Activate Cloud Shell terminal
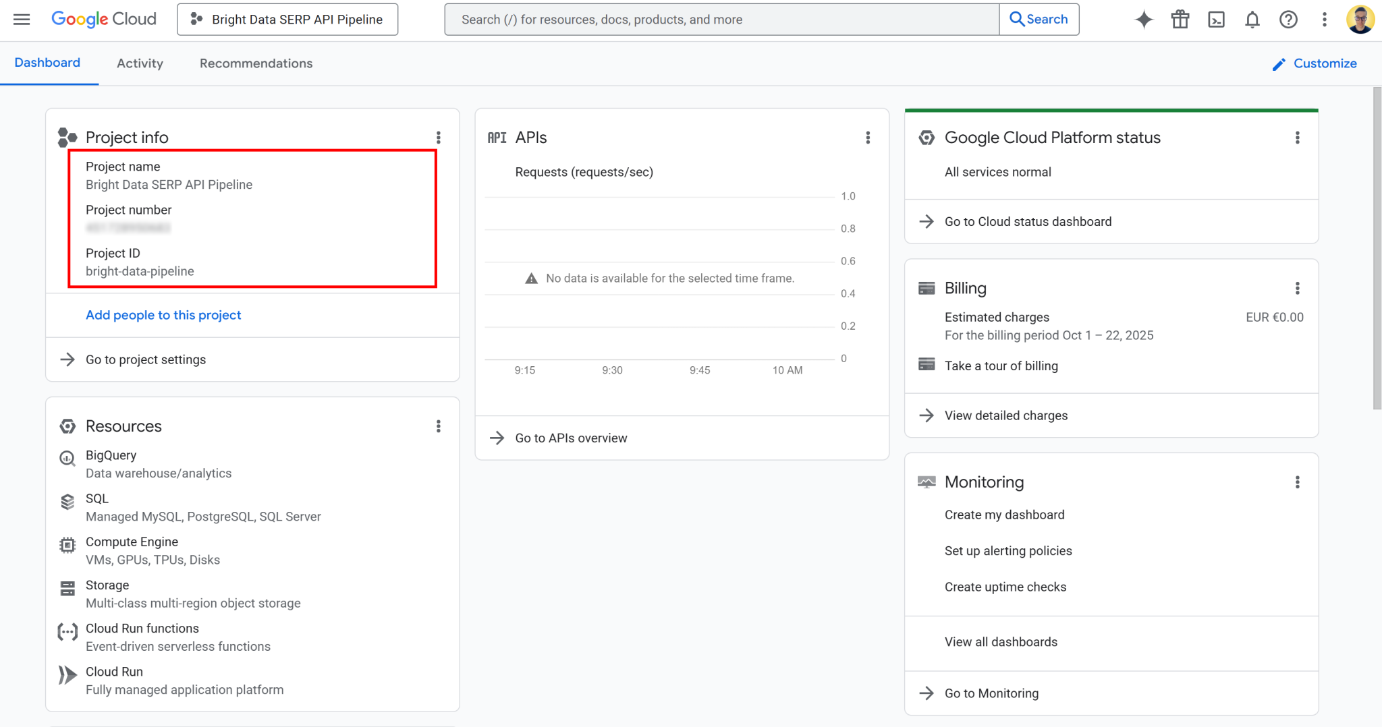The width and height of the screenshot is (1382, 727). [x=1217, y=20]
